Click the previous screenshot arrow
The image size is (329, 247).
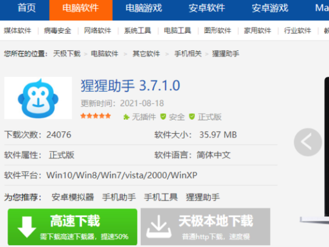coord(308,142)
